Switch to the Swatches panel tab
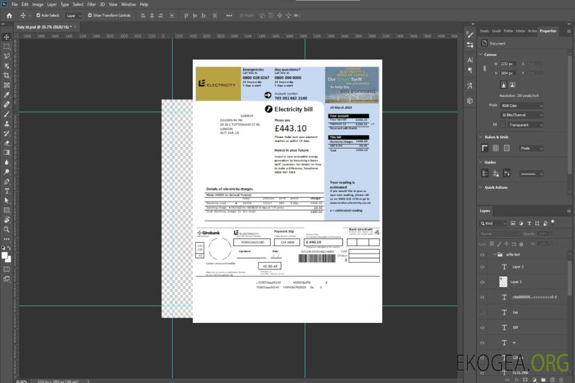The image size is (575, 383). point(484,31)
